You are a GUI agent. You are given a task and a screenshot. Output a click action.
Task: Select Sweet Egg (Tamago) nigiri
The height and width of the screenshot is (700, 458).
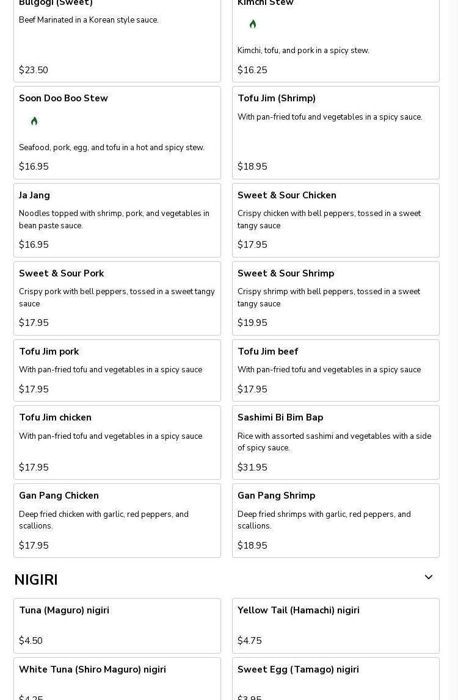pos(336,678)
